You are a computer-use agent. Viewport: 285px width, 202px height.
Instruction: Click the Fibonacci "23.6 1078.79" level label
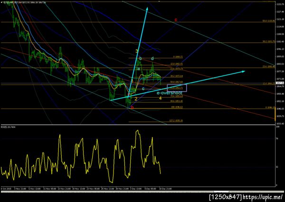[177, 69]
